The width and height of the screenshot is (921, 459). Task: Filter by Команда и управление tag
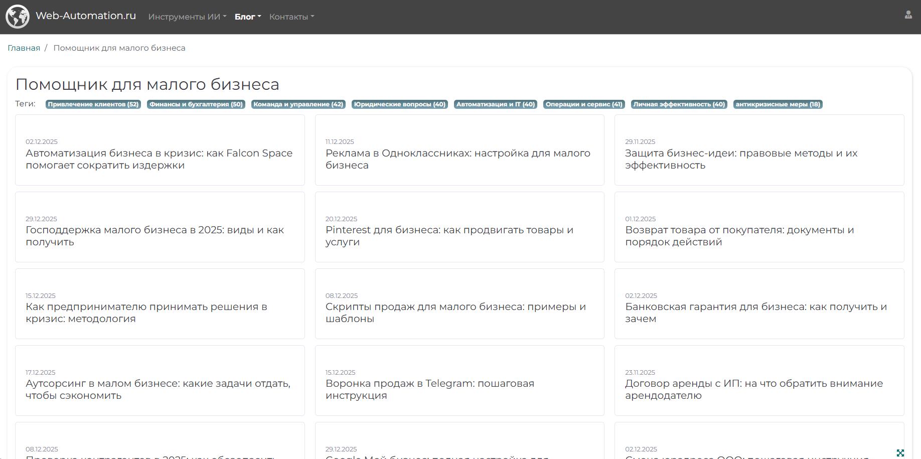[298, 104]
